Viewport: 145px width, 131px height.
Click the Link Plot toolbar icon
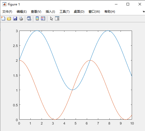(29, 18)
